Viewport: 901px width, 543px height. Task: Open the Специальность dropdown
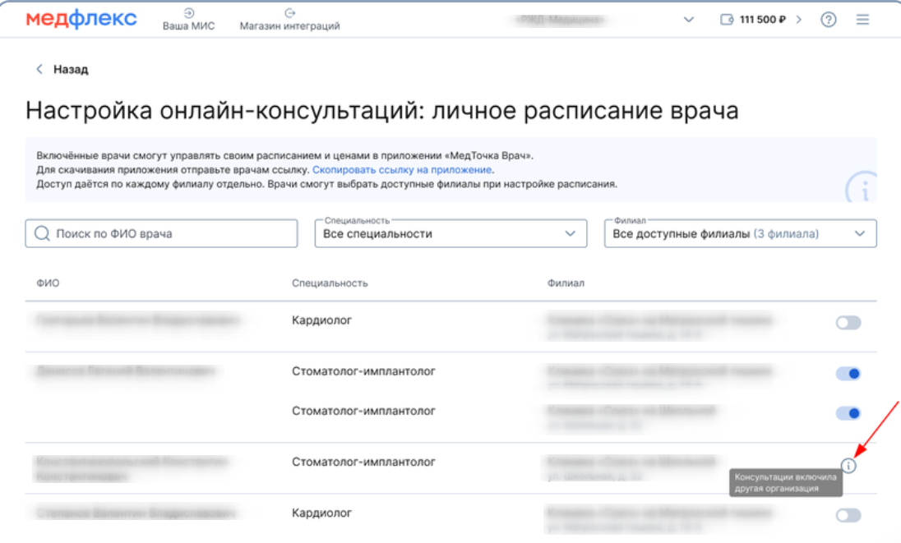(x=450, y=234)
